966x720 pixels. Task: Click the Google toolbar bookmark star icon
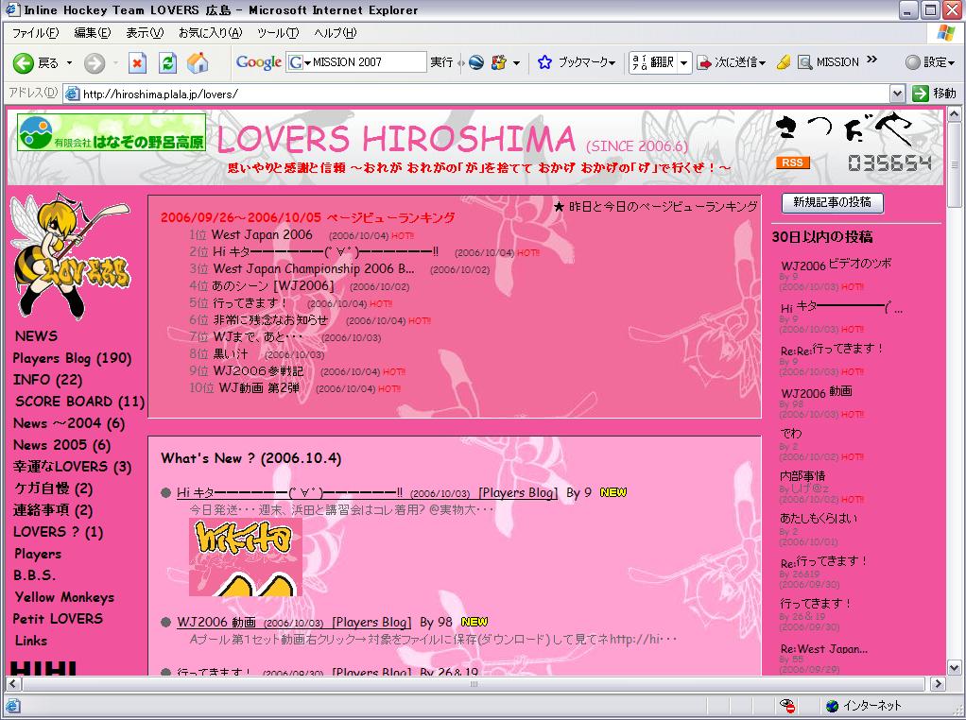click(x=544, y=63)
